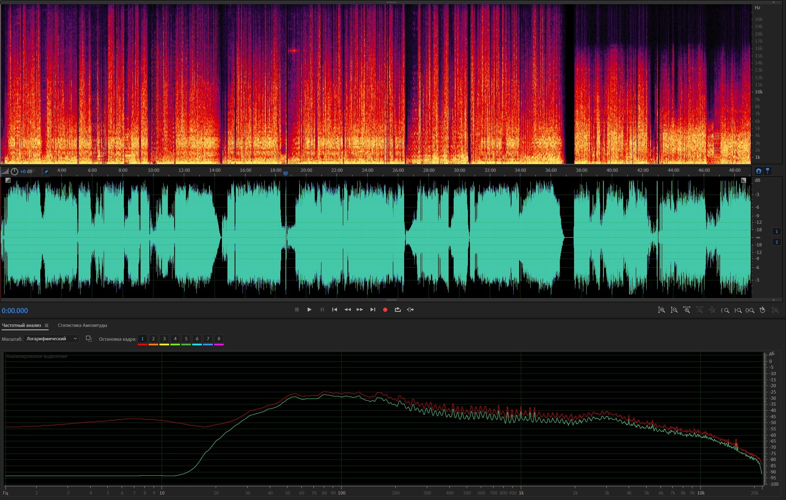Select the Частотный анализ tab

click(x=21, y=326)
